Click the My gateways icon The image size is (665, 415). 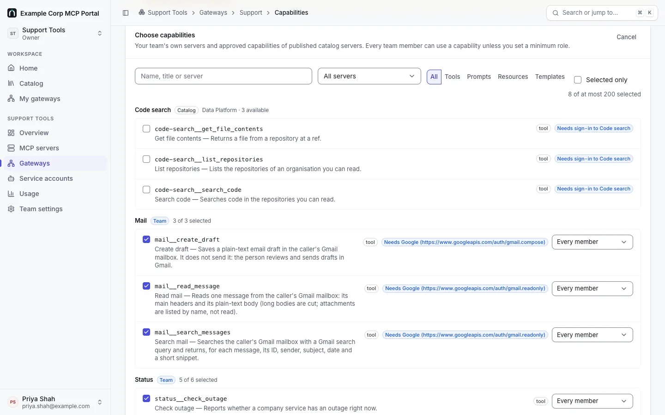coord(11,99)
